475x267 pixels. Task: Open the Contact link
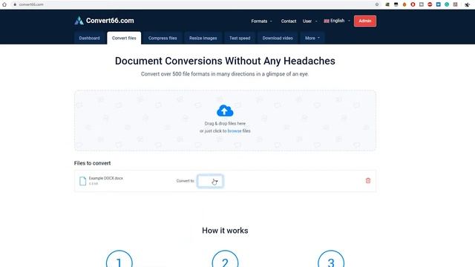[289, 22]
